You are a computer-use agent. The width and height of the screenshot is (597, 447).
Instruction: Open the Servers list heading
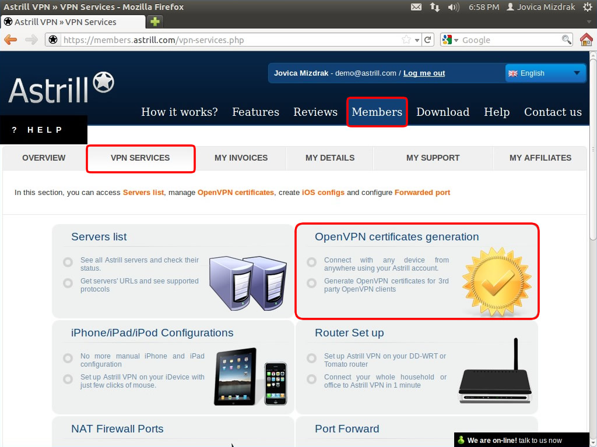click(99, 236)
